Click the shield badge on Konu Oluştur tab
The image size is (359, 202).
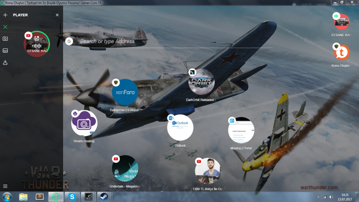[336, 46]
